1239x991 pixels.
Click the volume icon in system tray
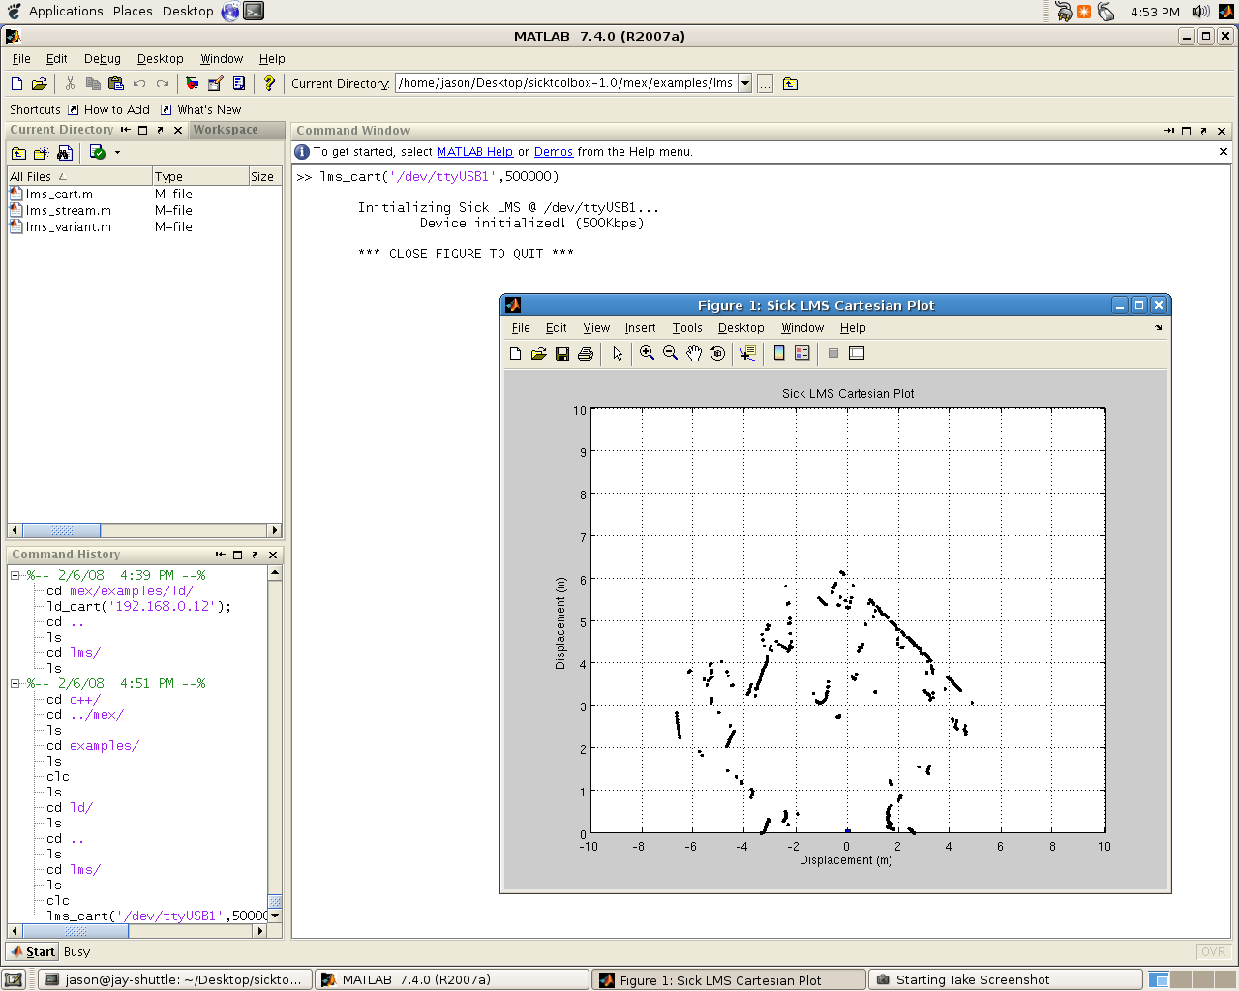pos(1200,12)
